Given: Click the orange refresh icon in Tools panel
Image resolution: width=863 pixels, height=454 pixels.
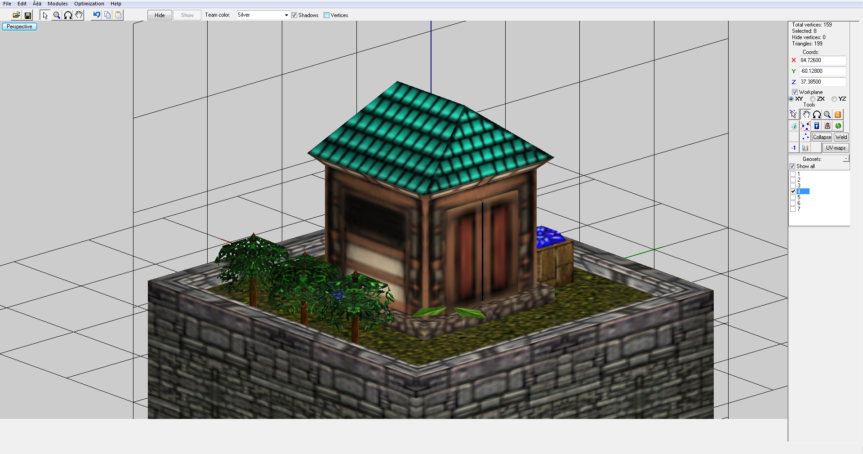Looking at the screenshot, I should click(x=838, y=115).
